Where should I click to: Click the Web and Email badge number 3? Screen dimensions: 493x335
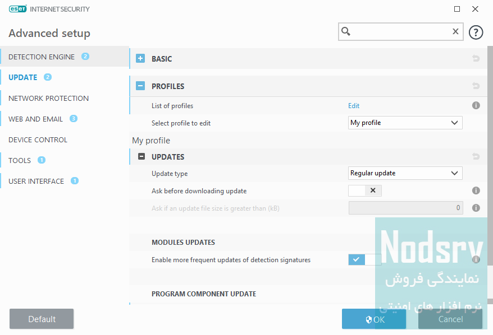tap(73, 119)
